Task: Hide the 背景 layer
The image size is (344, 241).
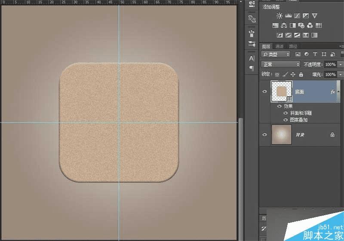Action: pos(265,134)
